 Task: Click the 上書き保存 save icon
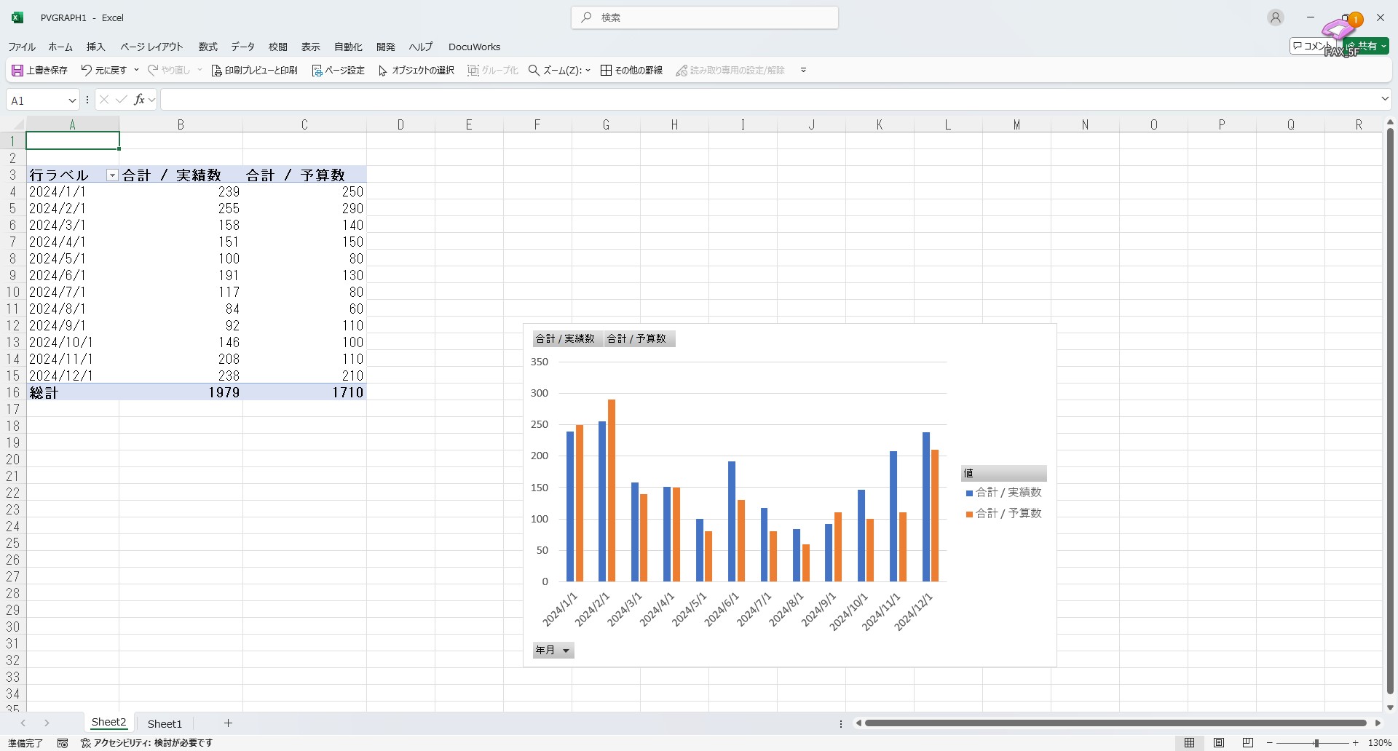pyautogui.click(x=17, y=71)
